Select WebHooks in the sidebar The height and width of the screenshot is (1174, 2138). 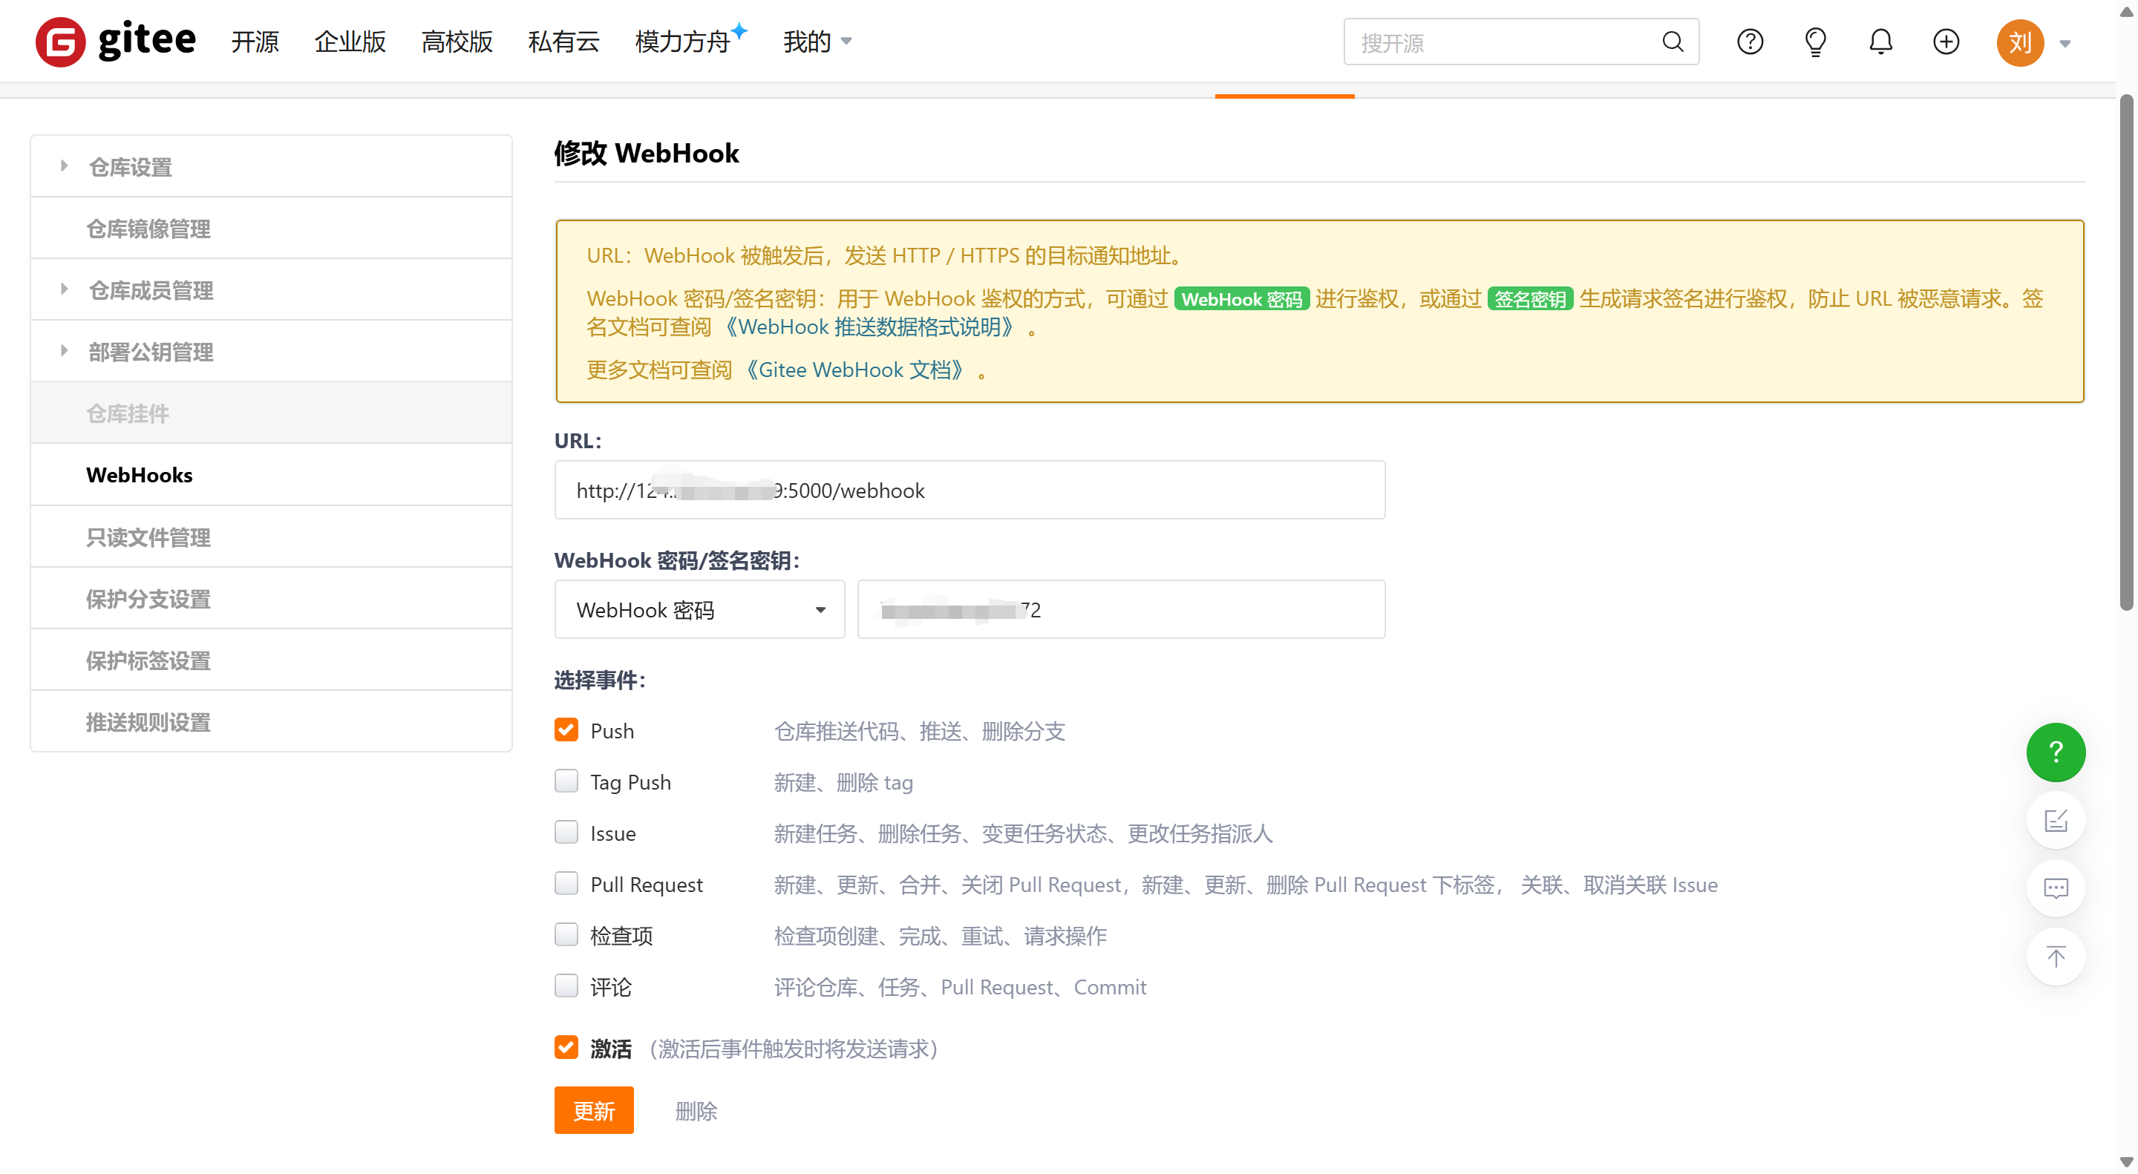tap(270, 475)
